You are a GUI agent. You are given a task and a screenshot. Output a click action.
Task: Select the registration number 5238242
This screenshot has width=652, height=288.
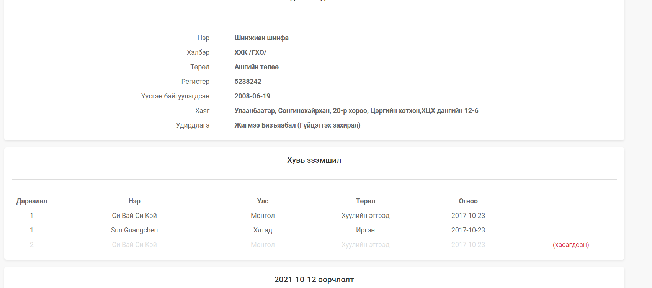click(248, 82)
